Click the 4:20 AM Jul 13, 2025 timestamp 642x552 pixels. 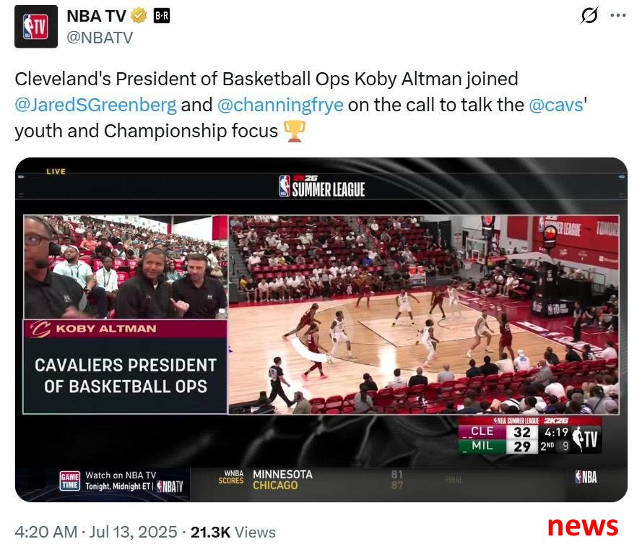click(96, 532)
